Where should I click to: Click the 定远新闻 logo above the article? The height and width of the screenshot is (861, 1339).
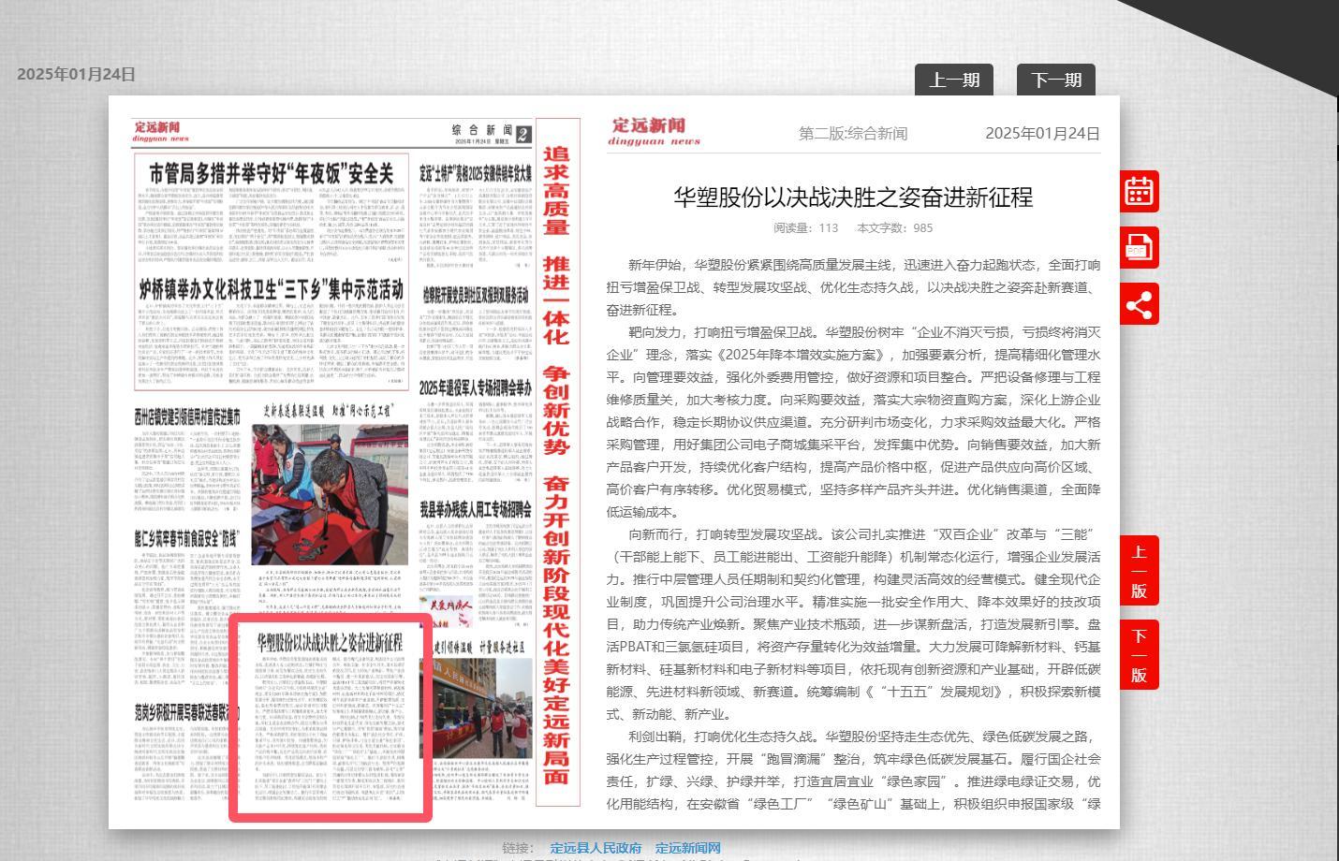coord(654,132)
